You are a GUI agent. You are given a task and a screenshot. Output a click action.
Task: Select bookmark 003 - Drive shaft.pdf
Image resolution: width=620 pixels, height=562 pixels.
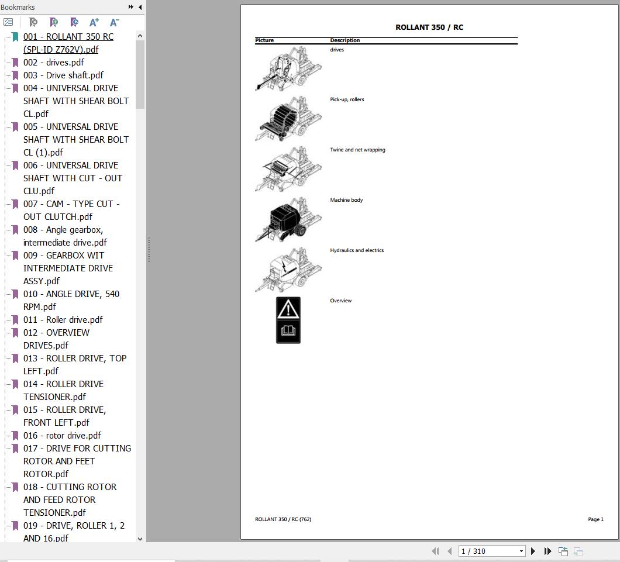(x=63, y=75)
